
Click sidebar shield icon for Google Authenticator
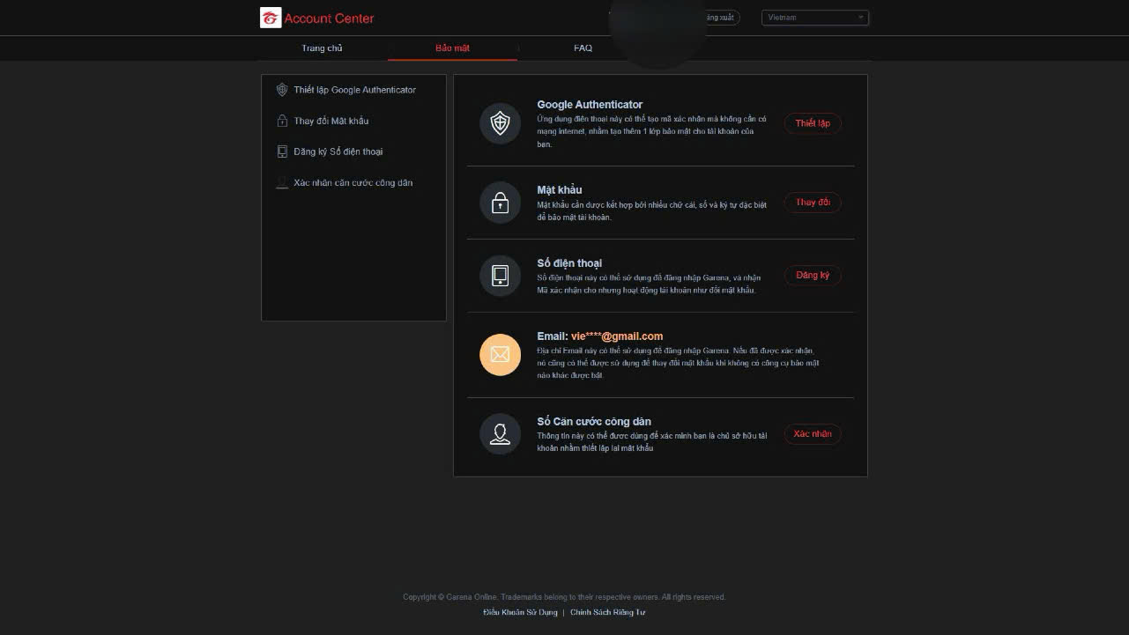point(282,90)
